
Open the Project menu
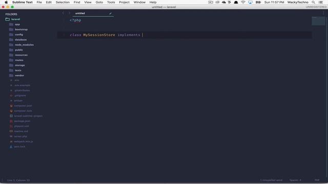point(124,2)
